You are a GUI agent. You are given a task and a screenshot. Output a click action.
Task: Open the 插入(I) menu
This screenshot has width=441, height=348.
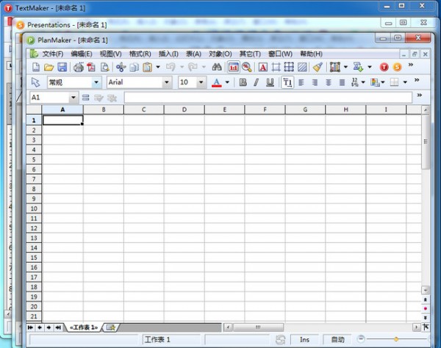(168, 54)
